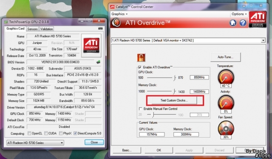Viewport: 272px width, 159px height.
Task: Click the 850MHz GPU clock value field
Action: click(x=199, y=77)
